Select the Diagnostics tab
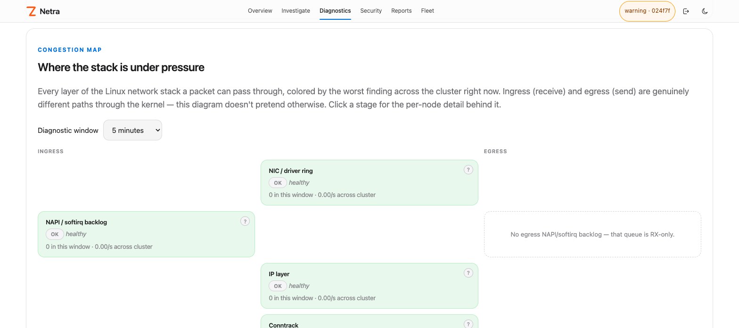 point(335,10)
